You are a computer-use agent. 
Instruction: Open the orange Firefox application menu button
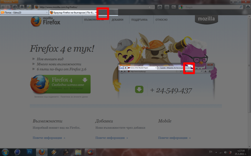[x=9, y=2]
